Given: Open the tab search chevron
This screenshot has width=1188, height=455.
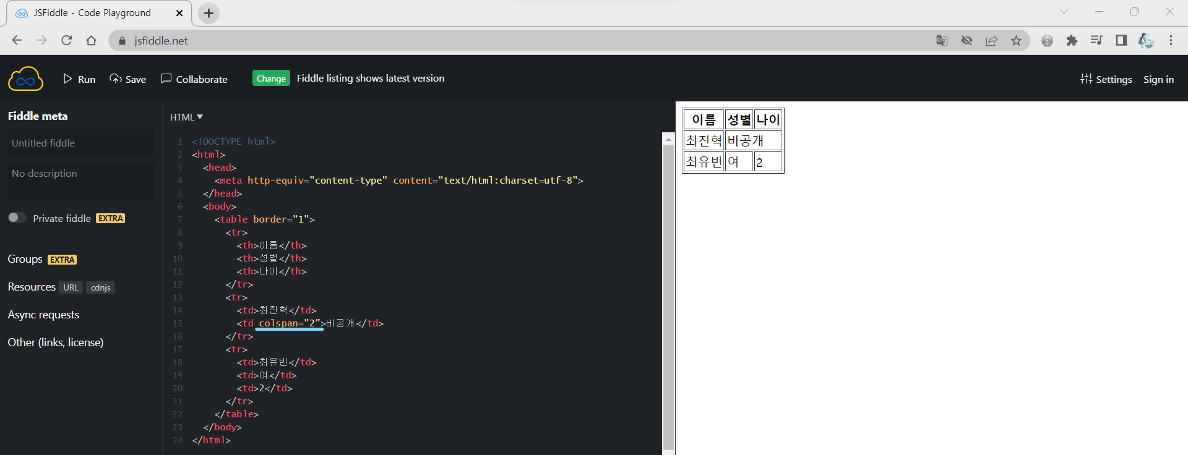Looking at the screenshot, I should 1064,12.
